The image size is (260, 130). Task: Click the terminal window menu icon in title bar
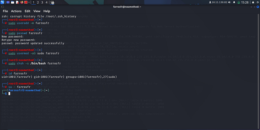pyautogui.click(x=3, y=7)
